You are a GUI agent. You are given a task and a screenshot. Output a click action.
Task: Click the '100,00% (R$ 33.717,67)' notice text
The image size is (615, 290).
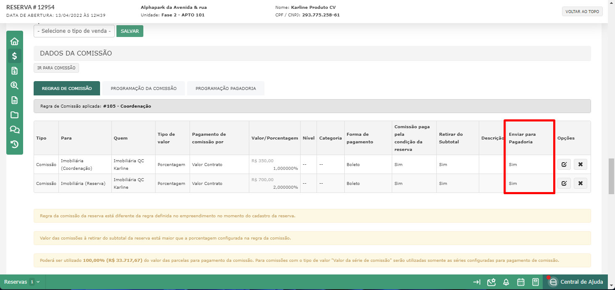click(113, 260)
